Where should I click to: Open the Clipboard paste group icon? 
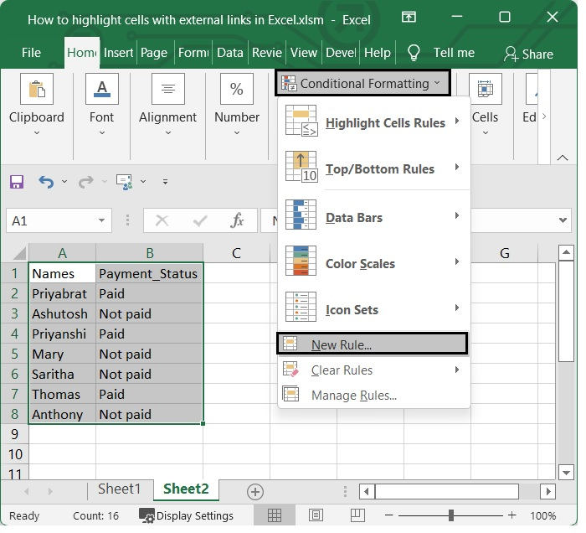36,89
